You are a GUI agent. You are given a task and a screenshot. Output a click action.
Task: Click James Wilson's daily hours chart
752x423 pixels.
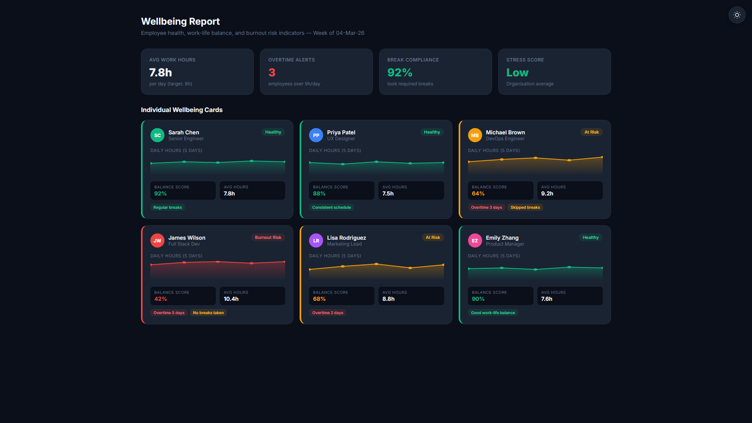[x=218, y=269]
